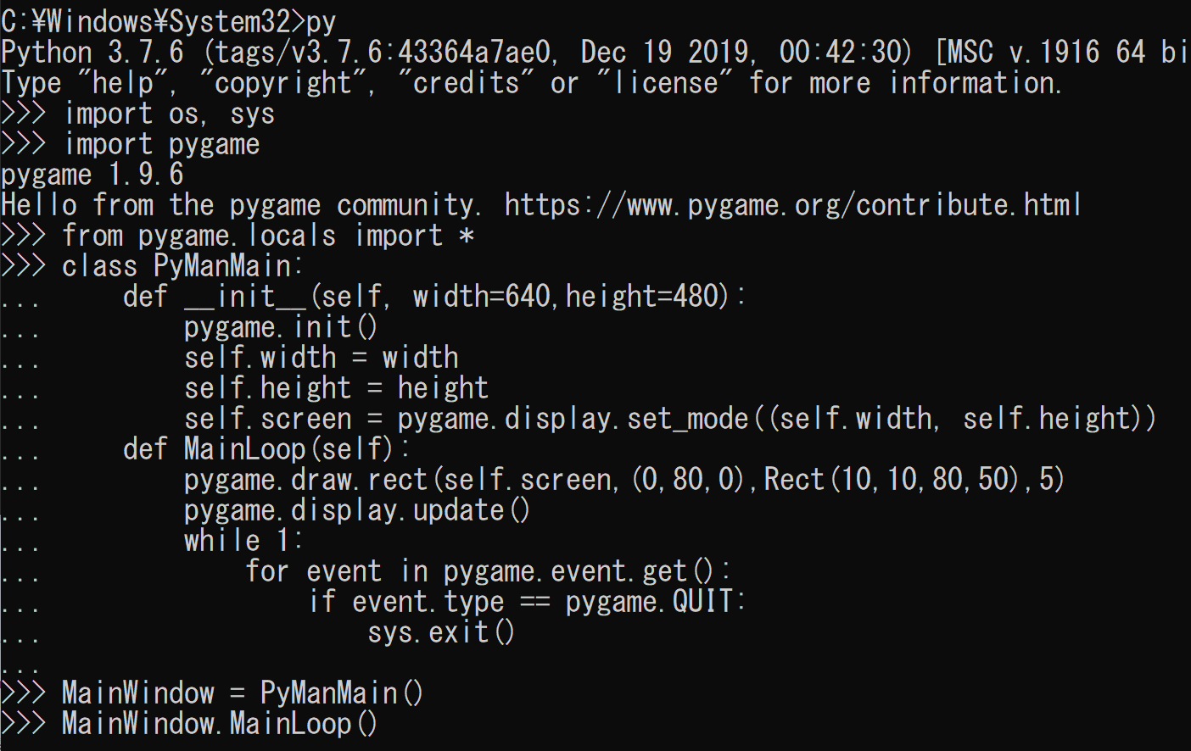This screenshot has height=751, width=1191.
Task: Click 'from pygame.locals import *' line
Action: 268,236
